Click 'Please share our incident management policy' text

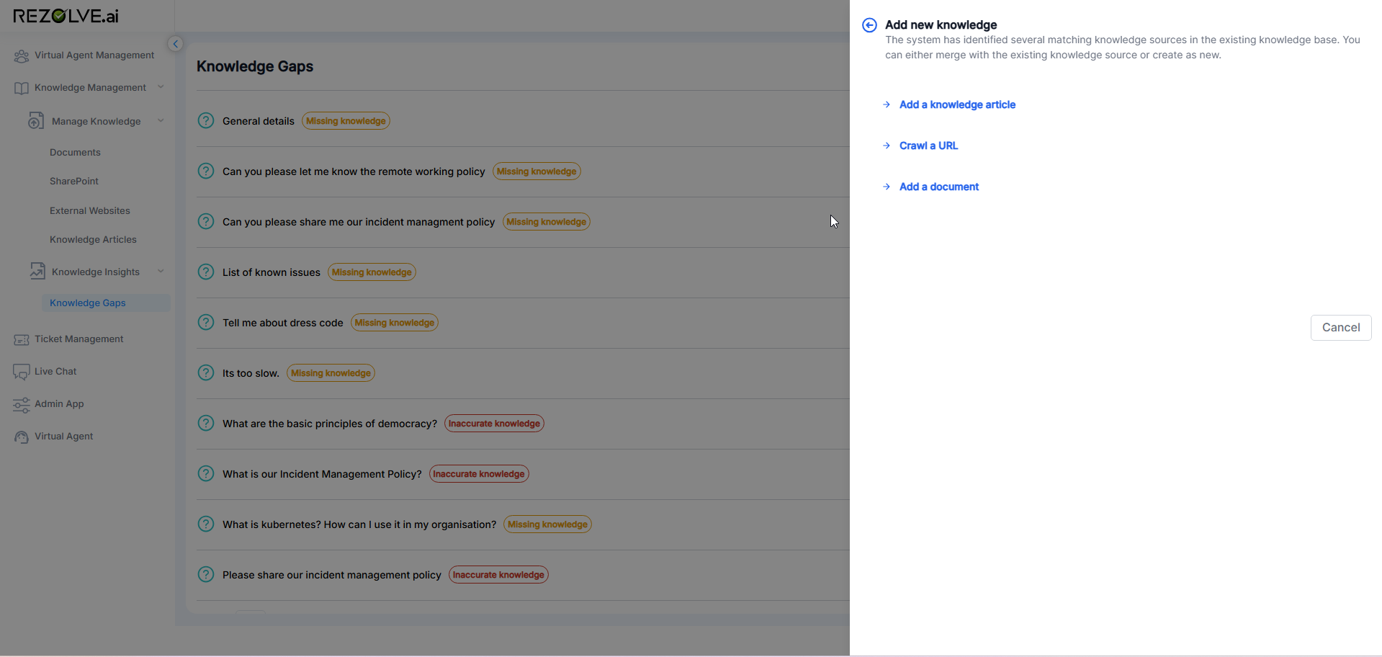(x=332, y=575)
